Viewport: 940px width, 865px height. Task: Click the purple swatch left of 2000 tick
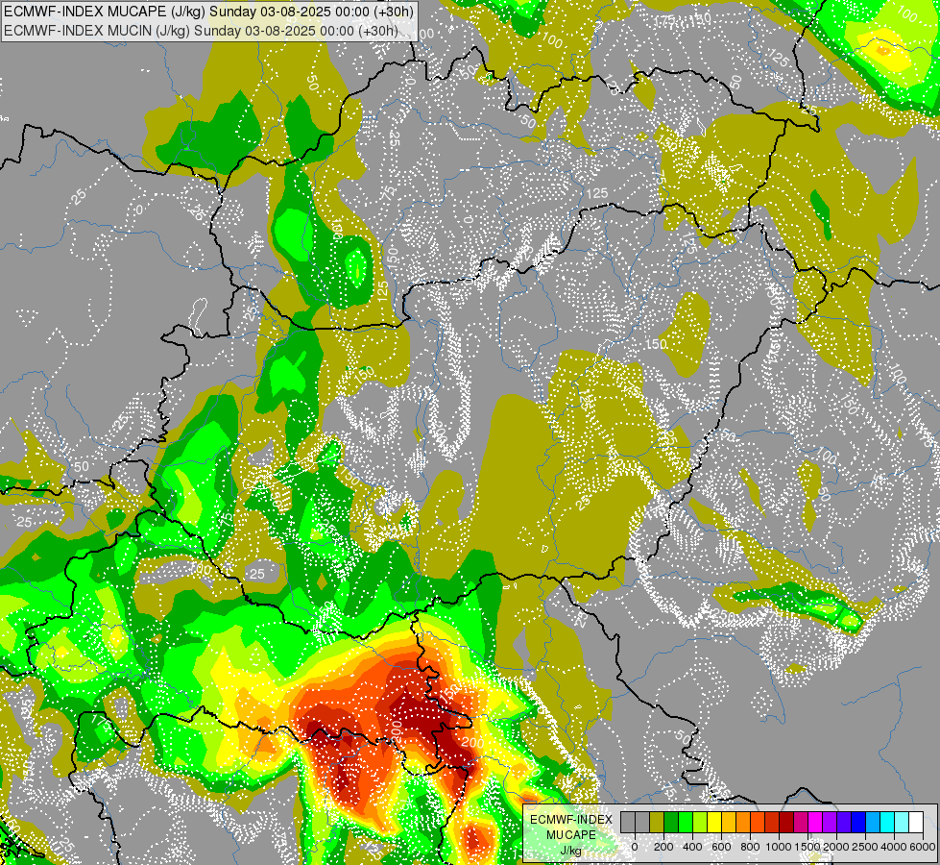click(831, 823)
